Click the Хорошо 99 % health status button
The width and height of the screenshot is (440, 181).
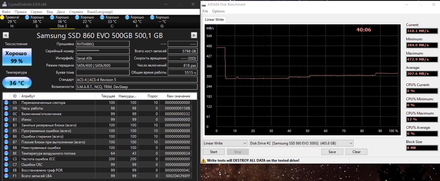click(x=17, y=57)
